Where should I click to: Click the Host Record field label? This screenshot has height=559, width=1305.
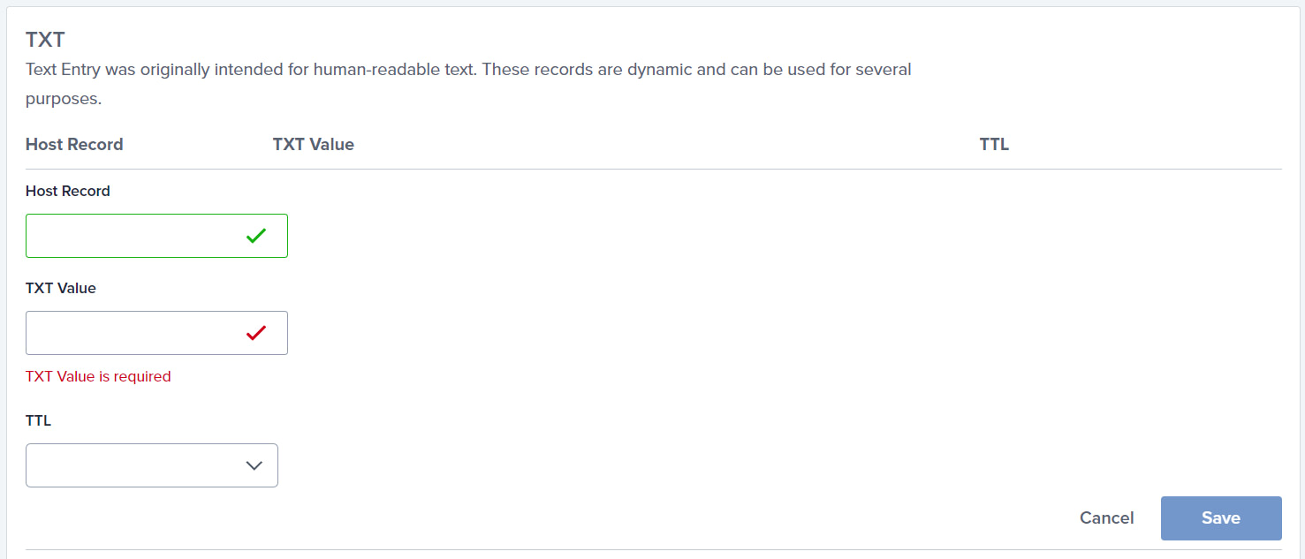point(67,191)
